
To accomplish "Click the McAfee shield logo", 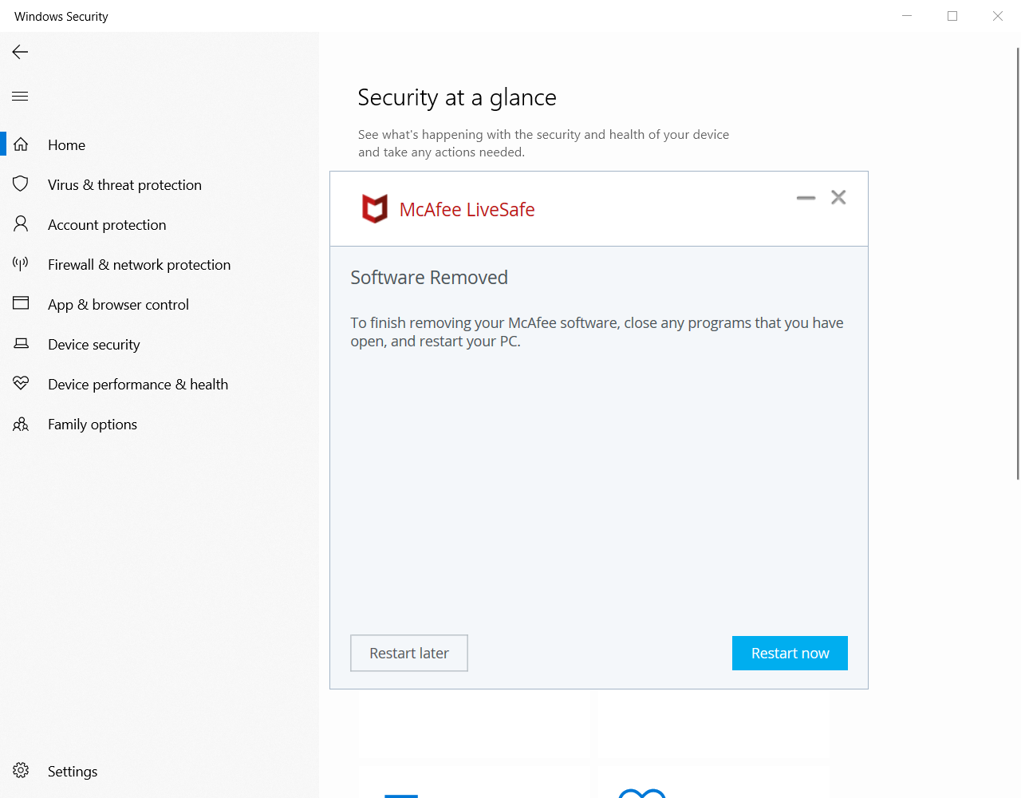I will (375, 208).
